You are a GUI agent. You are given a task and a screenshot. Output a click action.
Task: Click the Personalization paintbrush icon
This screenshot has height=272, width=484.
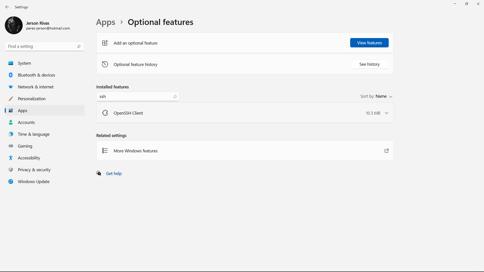(11, 99)
